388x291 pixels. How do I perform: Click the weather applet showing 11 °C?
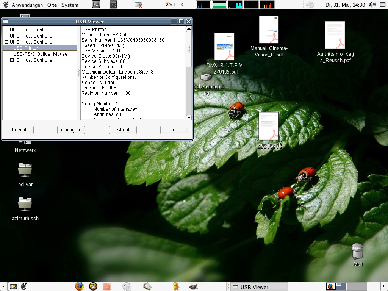coord(175,5)
